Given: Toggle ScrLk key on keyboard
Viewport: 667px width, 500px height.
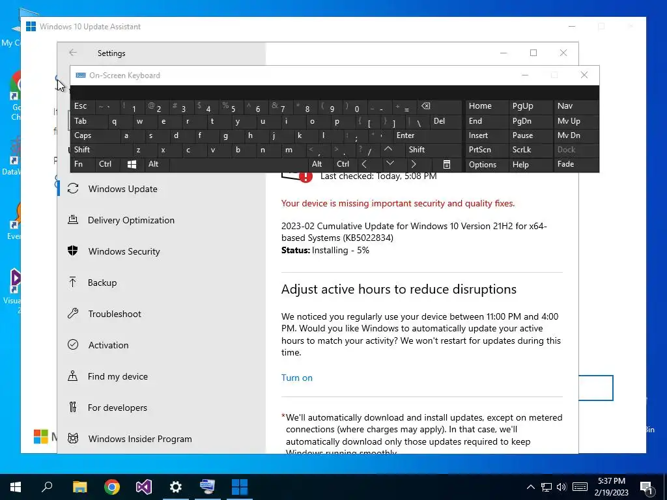Looking at the screenshot, I should pos(530,150).
